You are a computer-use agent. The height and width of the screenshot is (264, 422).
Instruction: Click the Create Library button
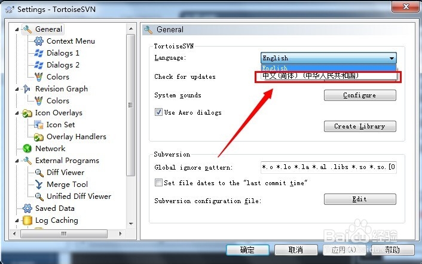click(360, 126)
